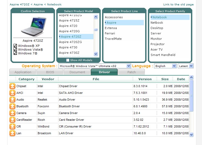Toggle the Windows XP checkbox
This screenshot has width=202, height=145.
(x=15, y=45)
